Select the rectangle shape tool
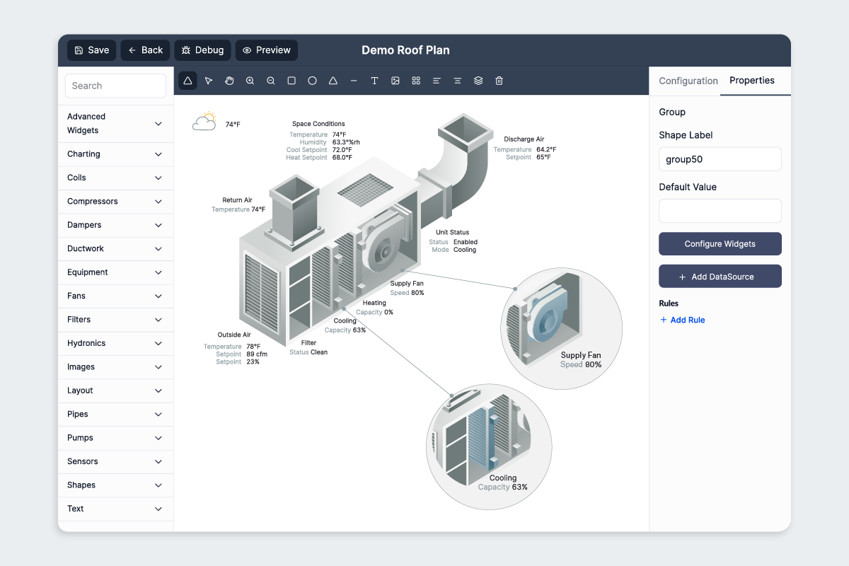This screenshot has width=849, height=566. (x=291, y=81)
